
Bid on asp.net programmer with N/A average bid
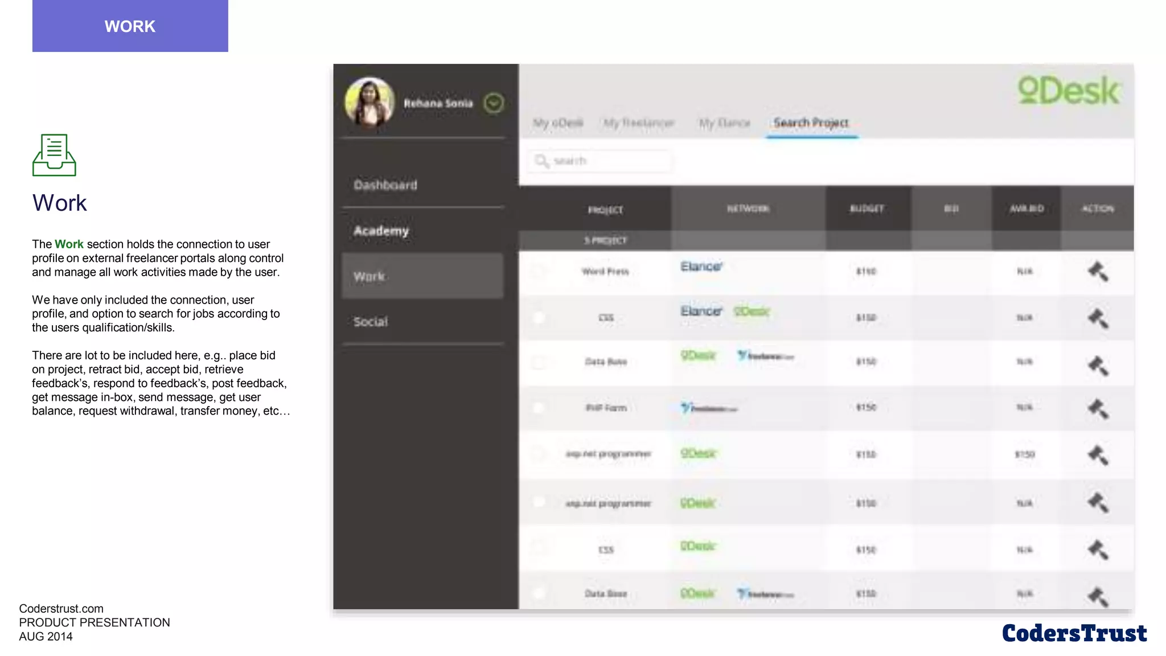click(x=1098, y=502)
